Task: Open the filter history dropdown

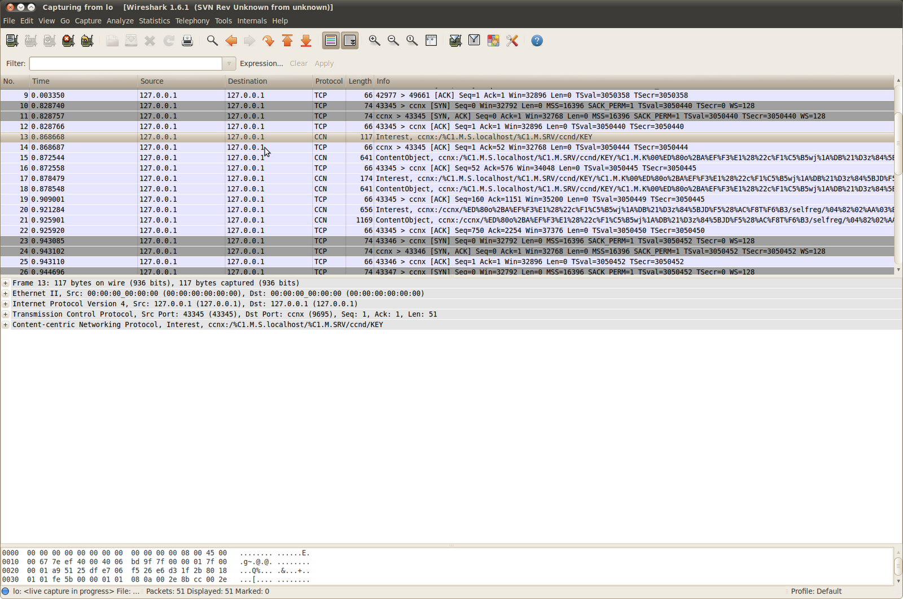Action: coord(229,63)
